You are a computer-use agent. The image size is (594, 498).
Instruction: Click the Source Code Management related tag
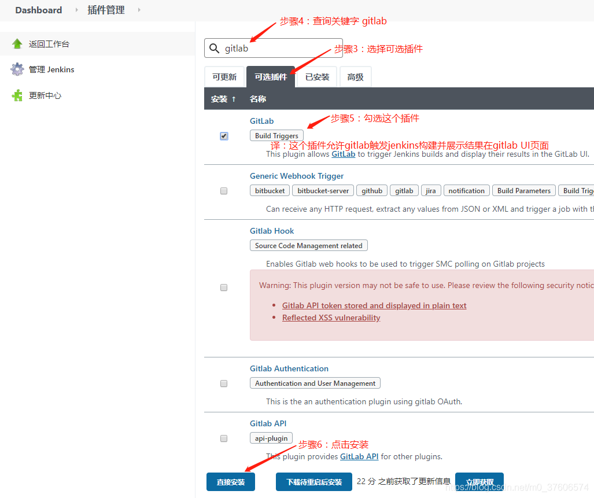[309, 245]
